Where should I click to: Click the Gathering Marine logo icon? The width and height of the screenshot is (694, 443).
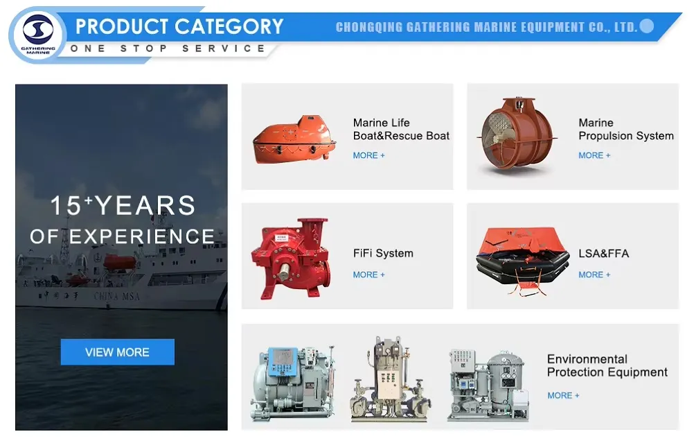tap(37, 33)
